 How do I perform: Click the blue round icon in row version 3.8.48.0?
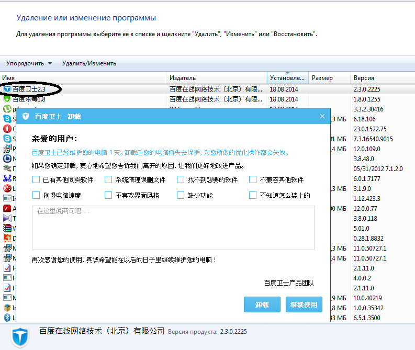tap(7, 159)
